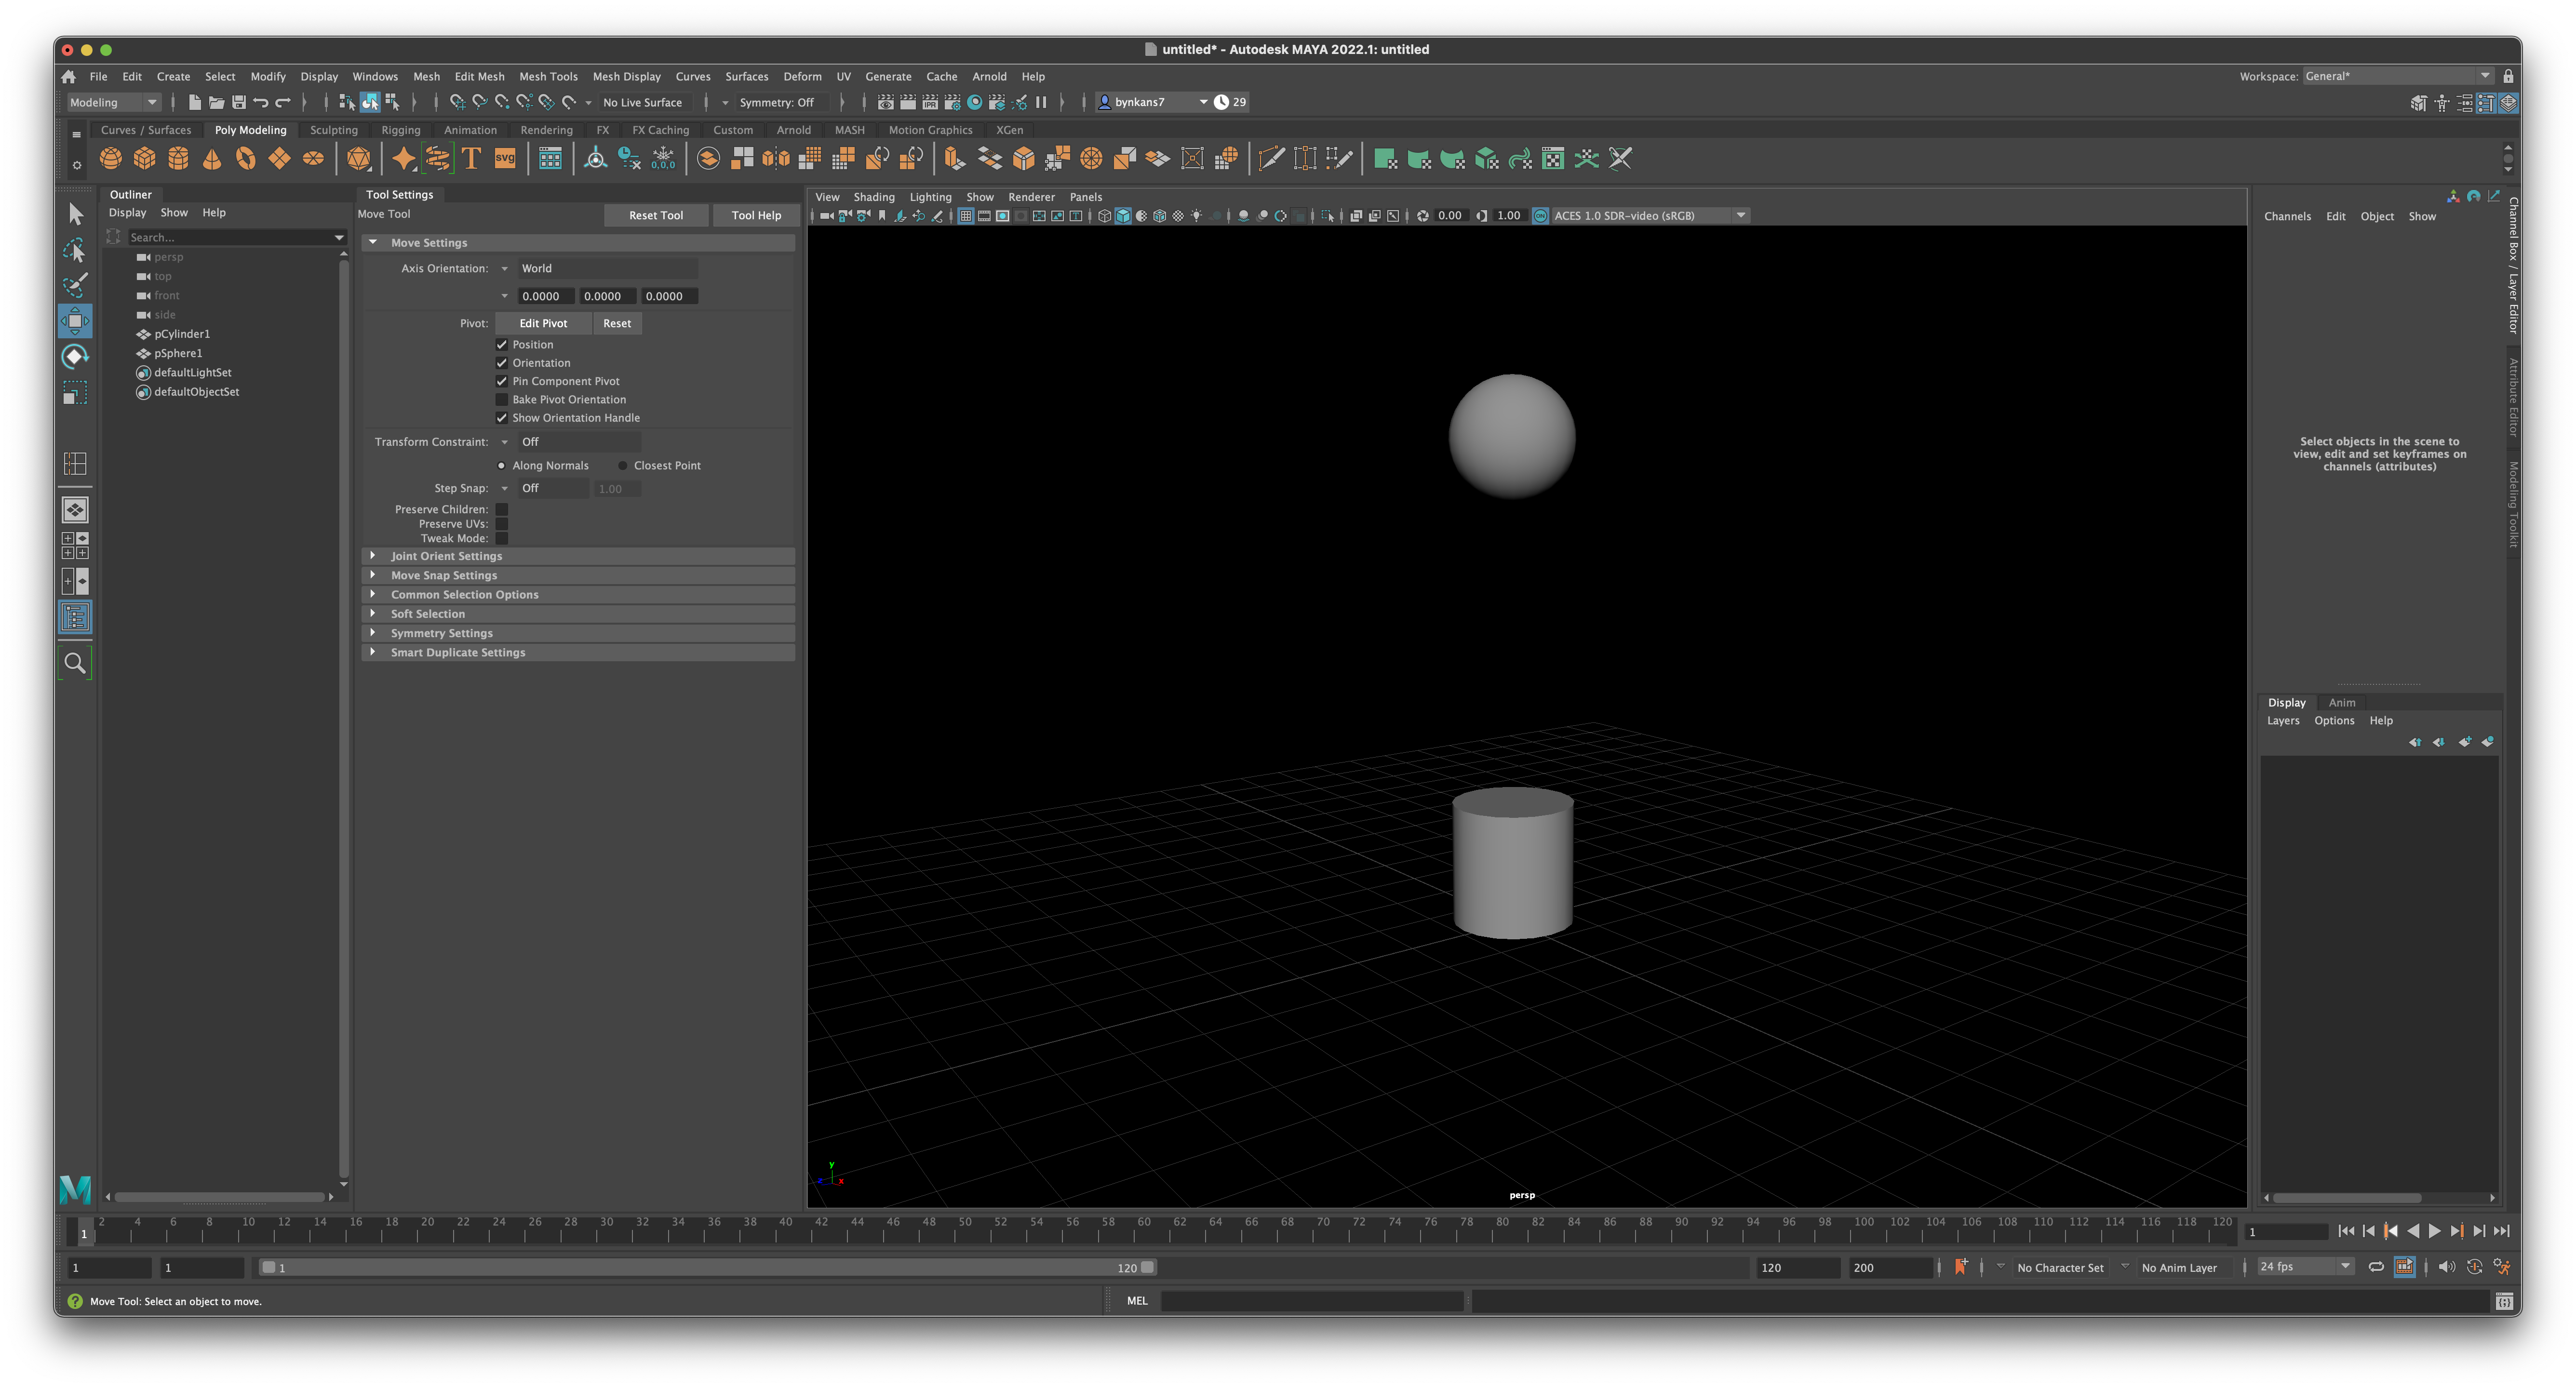Click the Tool Help button

[x=756, y=215]
